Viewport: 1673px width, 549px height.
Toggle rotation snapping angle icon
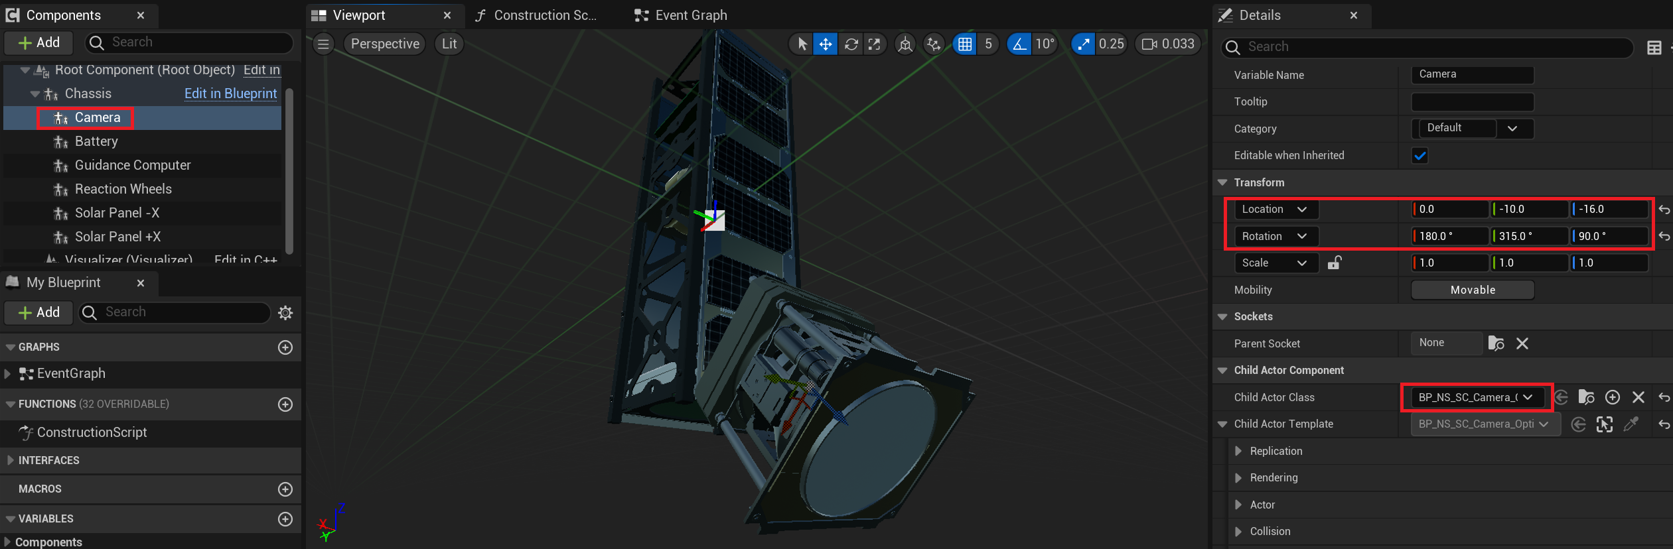(1019, 44)
